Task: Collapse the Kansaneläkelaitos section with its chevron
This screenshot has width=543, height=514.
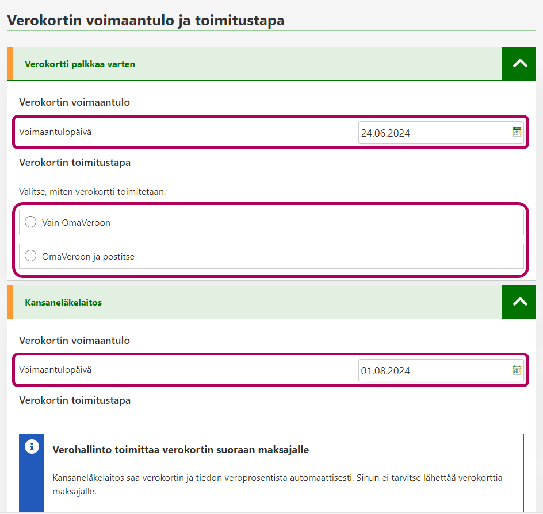Action: click(519, 302)
